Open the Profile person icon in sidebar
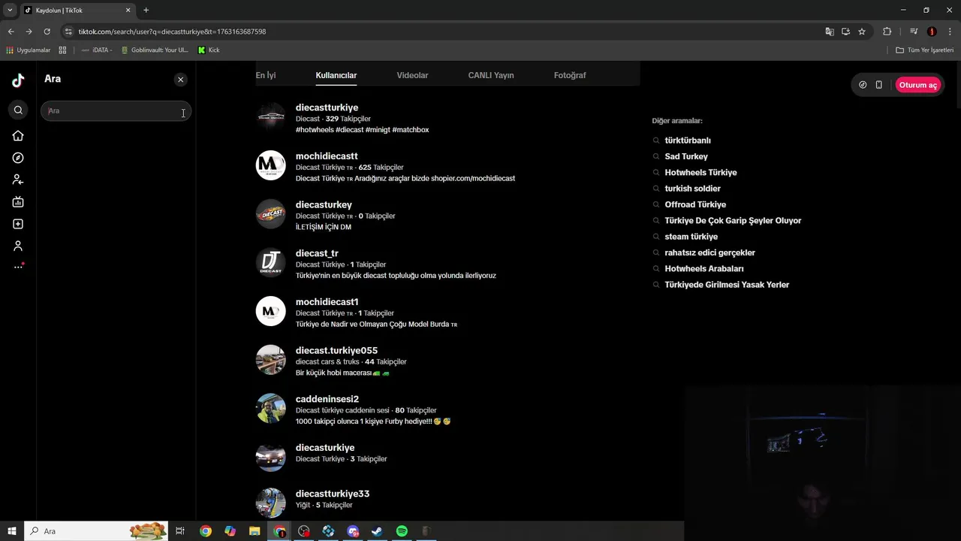The width and height of the screenshot is (961, 541). [x=18, y=246]
